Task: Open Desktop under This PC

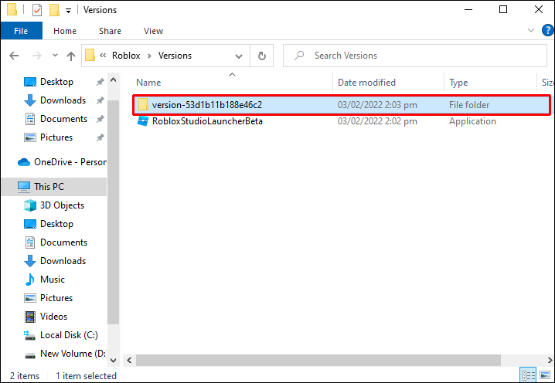Action: (x=56, y=223)
